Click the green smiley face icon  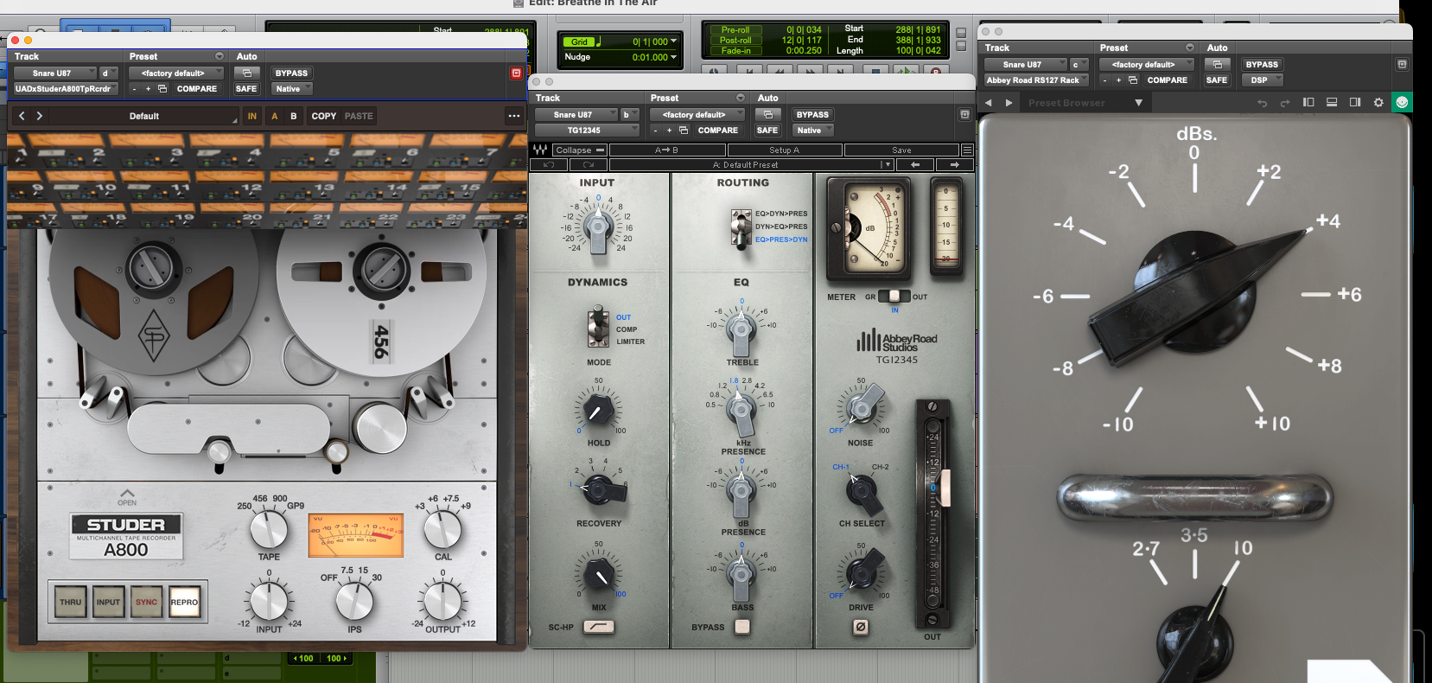1402,102
